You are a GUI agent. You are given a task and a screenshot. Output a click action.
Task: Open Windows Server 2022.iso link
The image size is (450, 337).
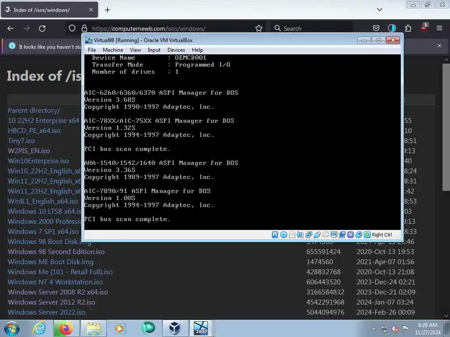click(x=47, y=312)
